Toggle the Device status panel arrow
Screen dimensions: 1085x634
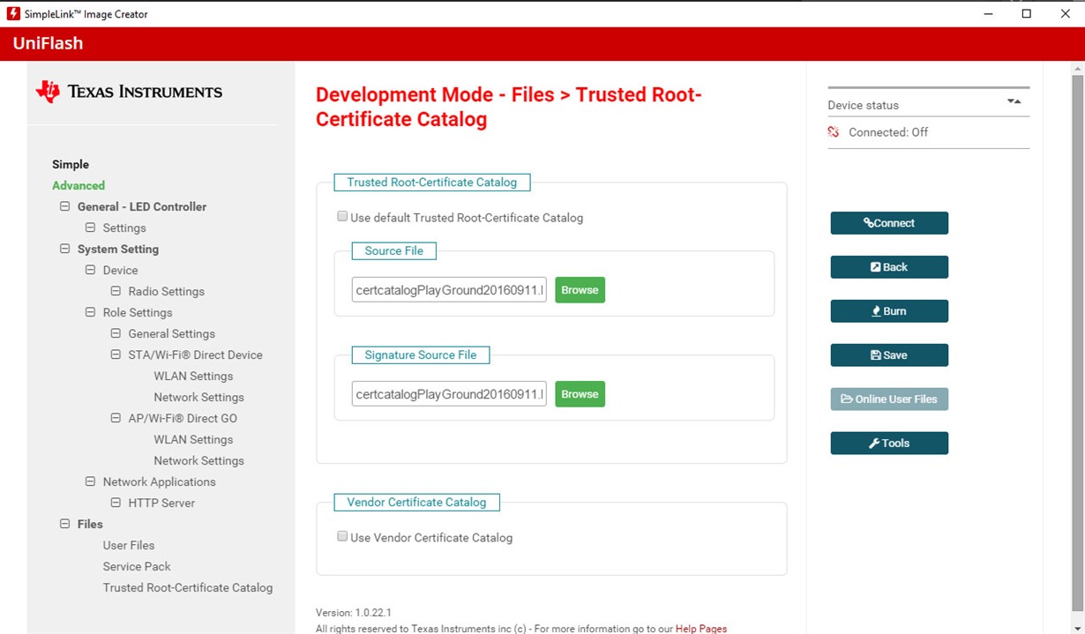click(x=1014, y=102)
